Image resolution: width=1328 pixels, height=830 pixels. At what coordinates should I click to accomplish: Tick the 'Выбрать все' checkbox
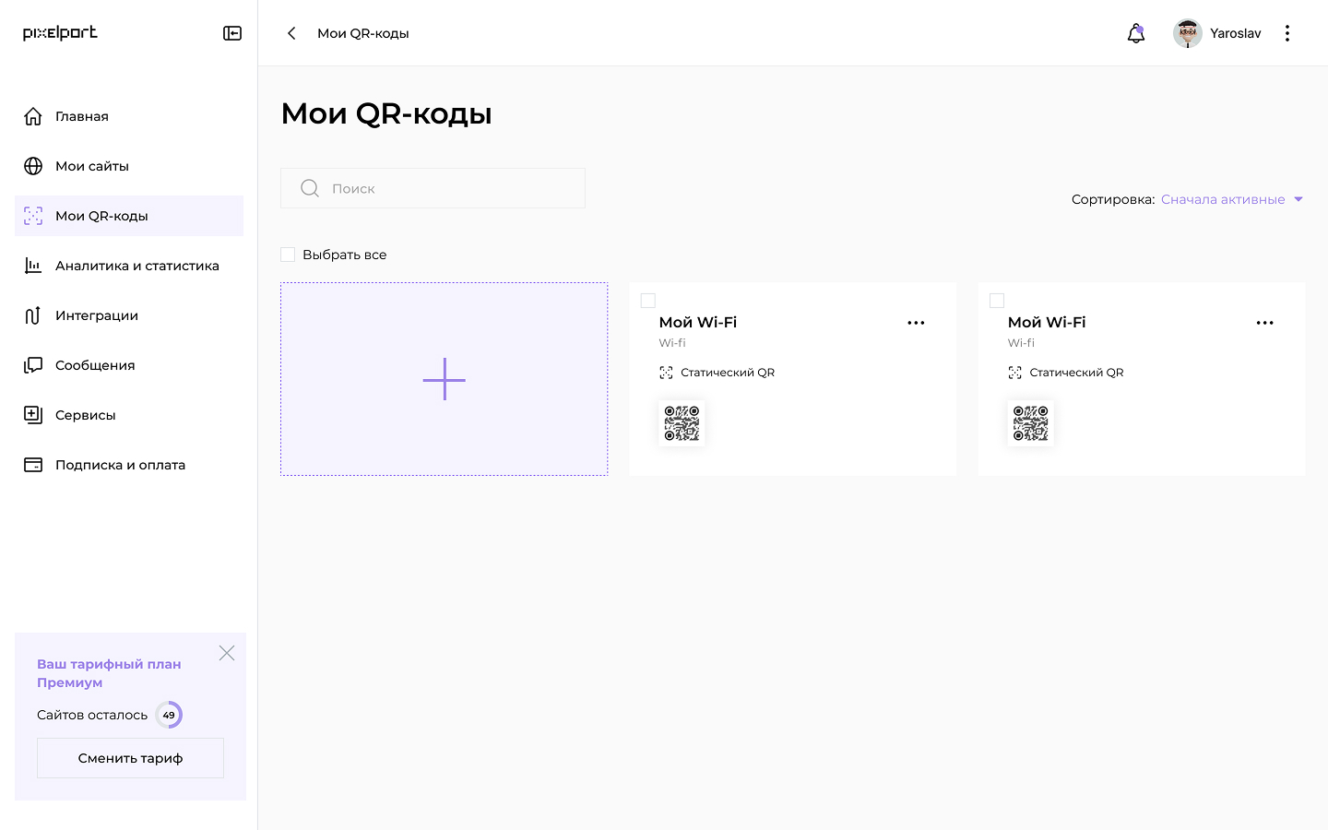tap(288, 255)
